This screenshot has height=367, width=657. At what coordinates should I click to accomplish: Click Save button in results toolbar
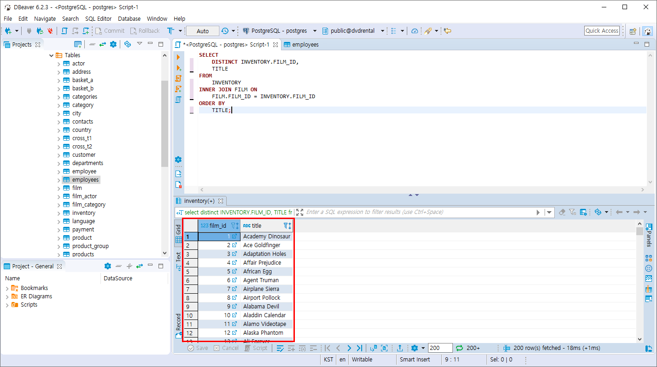click(x=198, y=348)
